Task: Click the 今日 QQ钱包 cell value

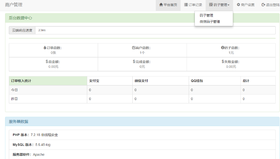Action: point(192,90)
